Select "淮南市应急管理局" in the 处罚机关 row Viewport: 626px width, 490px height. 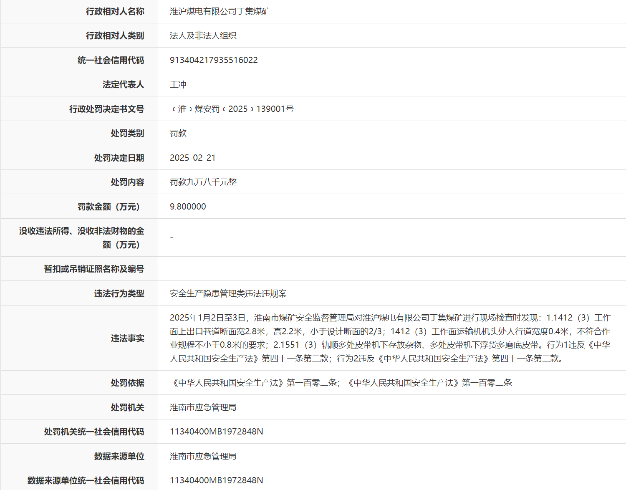click(x=203, y=407)
